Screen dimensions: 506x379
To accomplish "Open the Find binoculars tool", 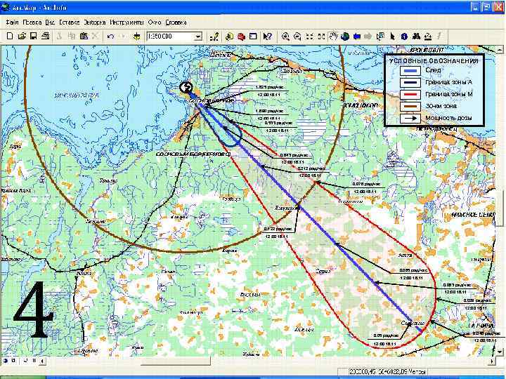I will pyautogui.click(x=416, y=36).
